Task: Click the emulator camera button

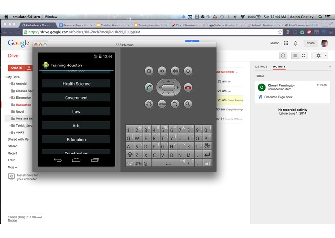Action: [149, 71]
